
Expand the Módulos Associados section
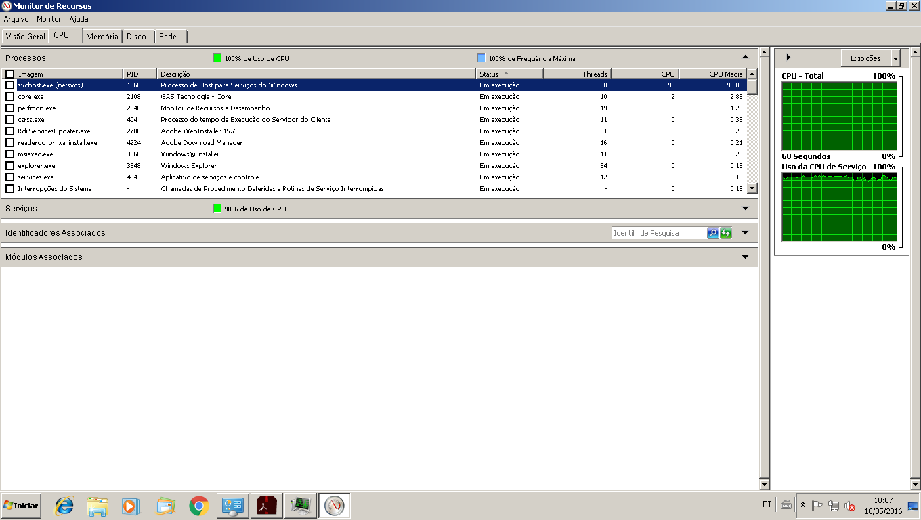pos(745,257)
